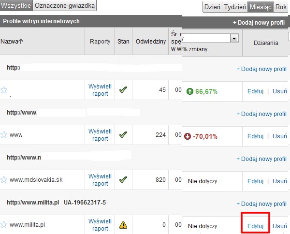
Task: Star the www.milita.pl profile
Action: pyautogui.click(x=4, y=224)
